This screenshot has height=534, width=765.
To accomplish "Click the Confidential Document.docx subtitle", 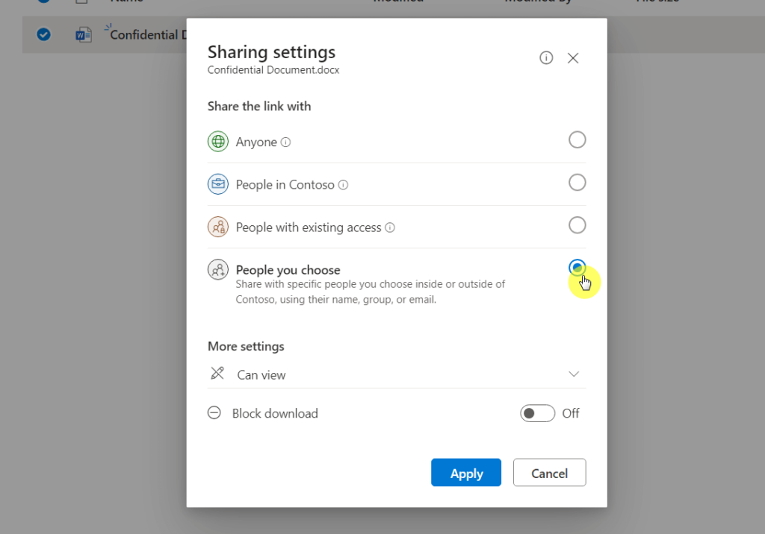I will point(273,69).
